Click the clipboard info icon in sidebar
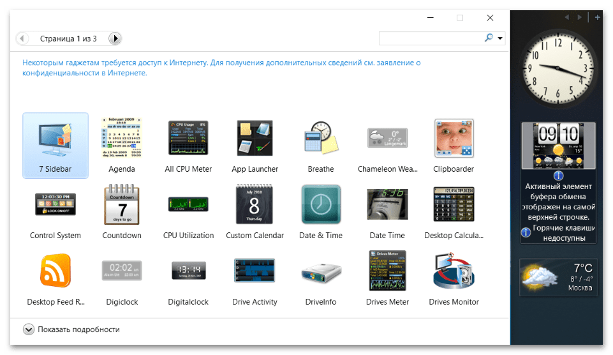The image size is (613, 355). (558, 176)
